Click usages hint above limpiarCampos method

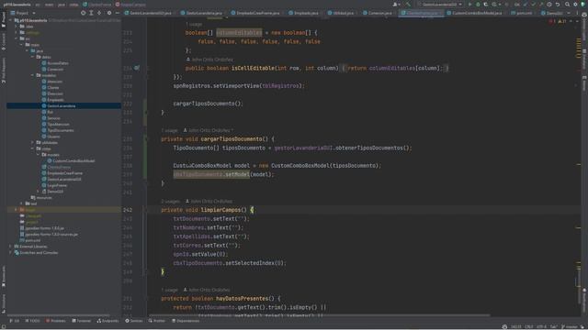click(x=170, y=202)
